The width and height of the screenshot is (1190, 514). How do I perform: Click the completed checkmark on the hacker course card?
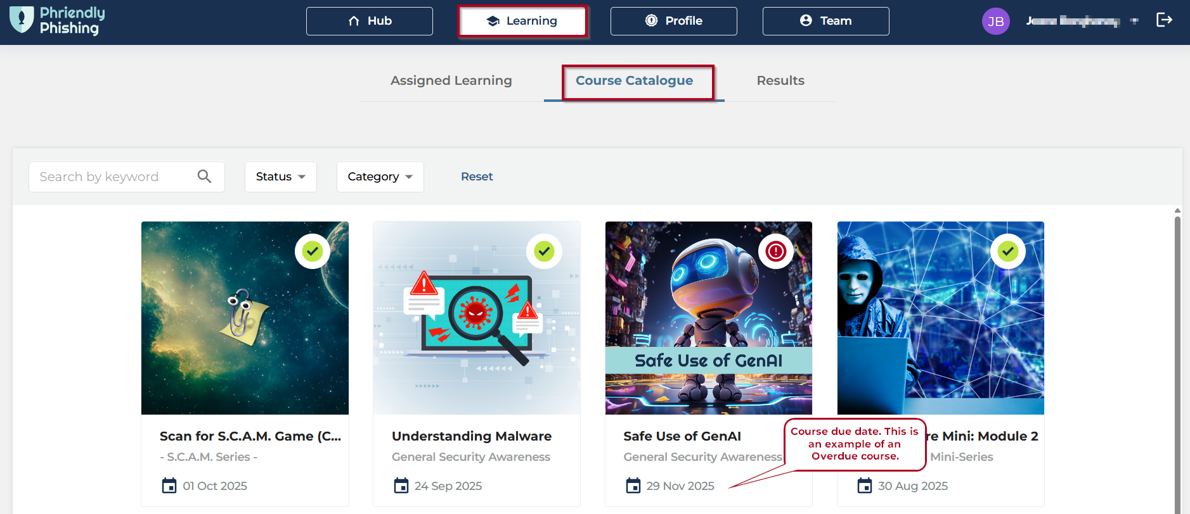click(x=1007, y=252)
